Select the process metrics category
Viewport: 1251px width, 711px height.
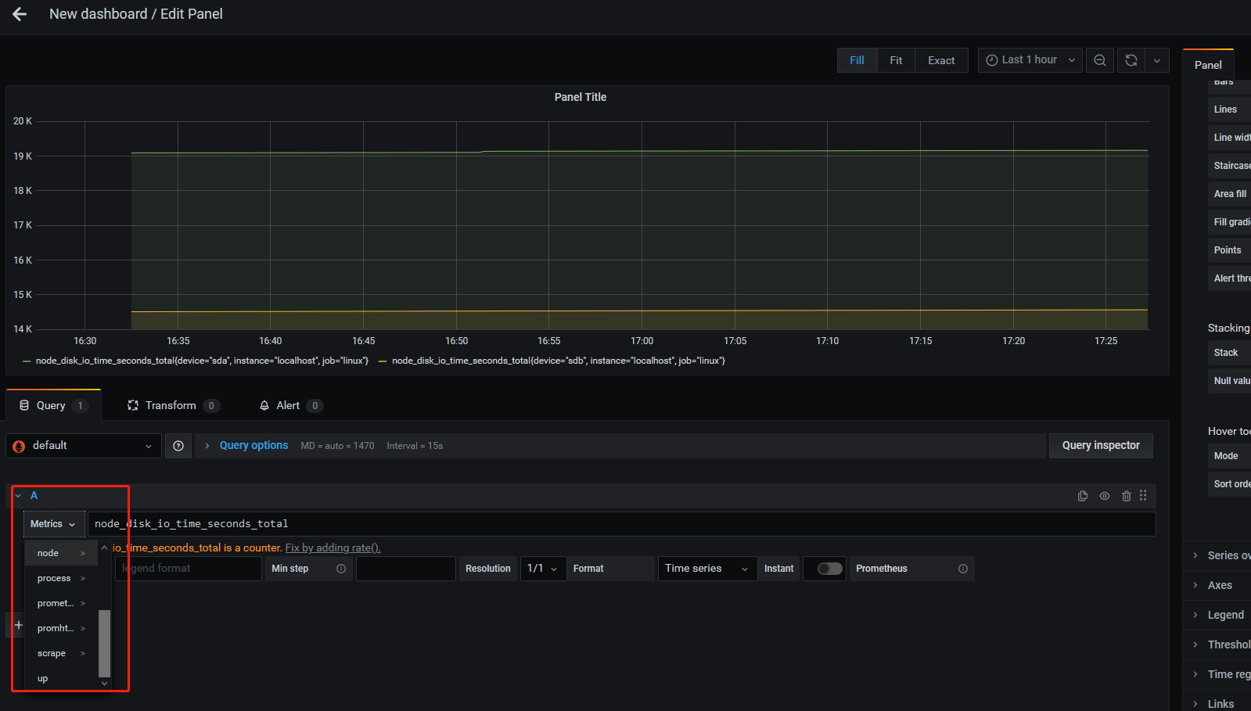click(x=61, y=578)
